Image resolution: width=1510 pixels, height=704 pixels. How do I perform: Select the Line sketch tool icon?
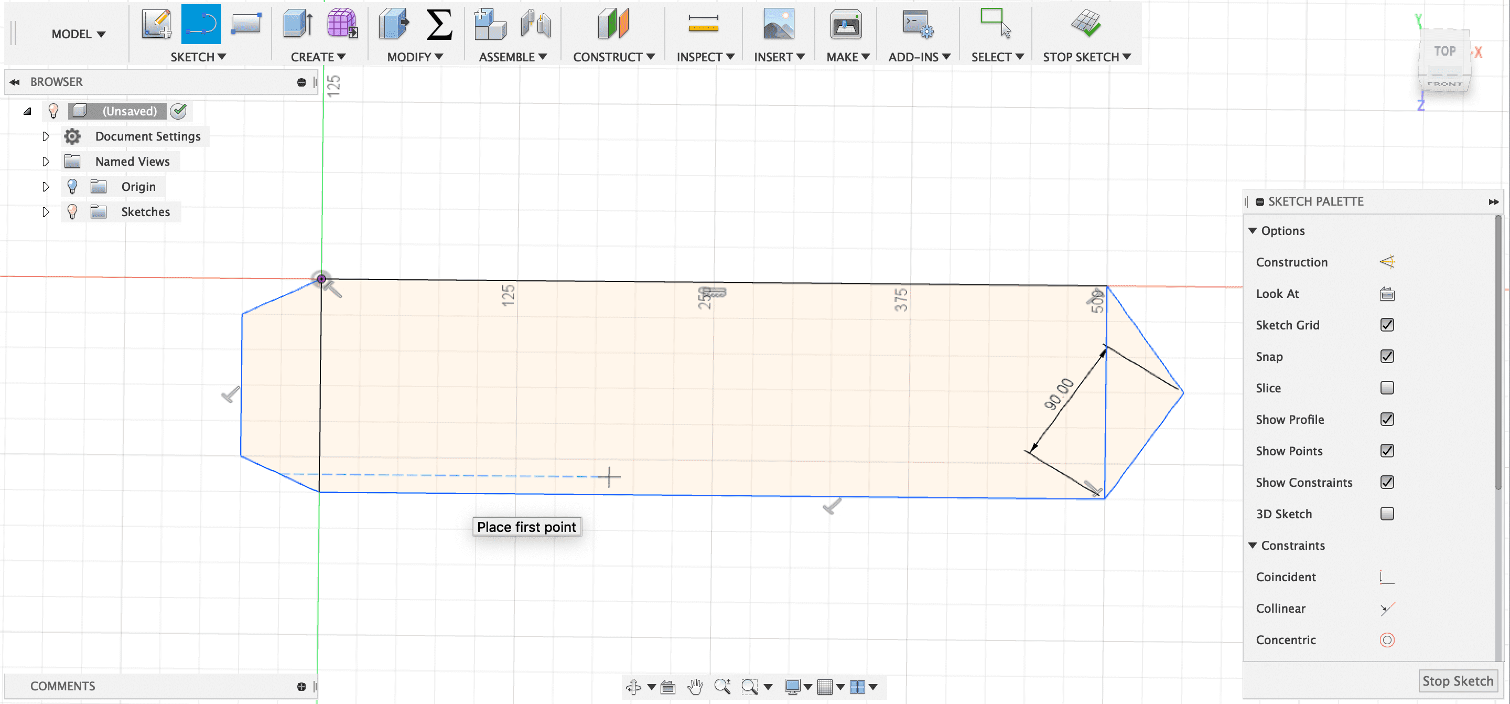pos(201,25)
